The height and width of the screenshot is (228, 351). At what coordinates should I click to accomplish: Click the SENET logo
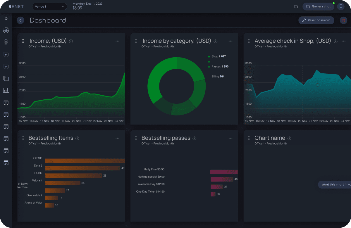(x=16, y=6)
